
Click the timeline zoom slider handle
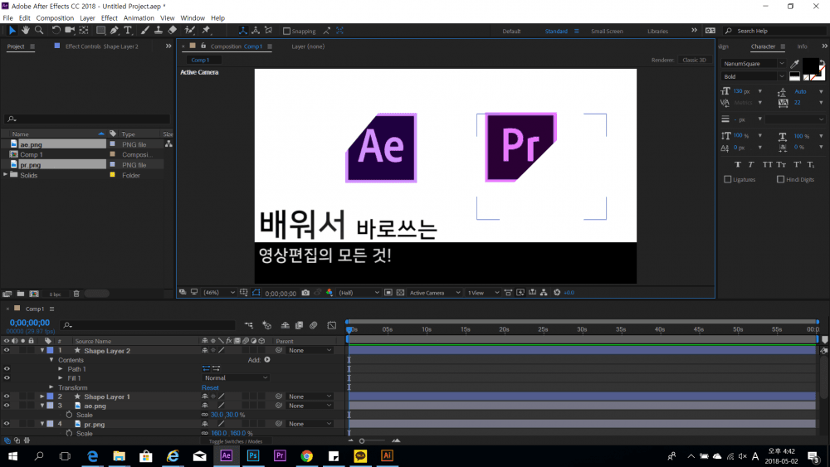coord(362,440)
